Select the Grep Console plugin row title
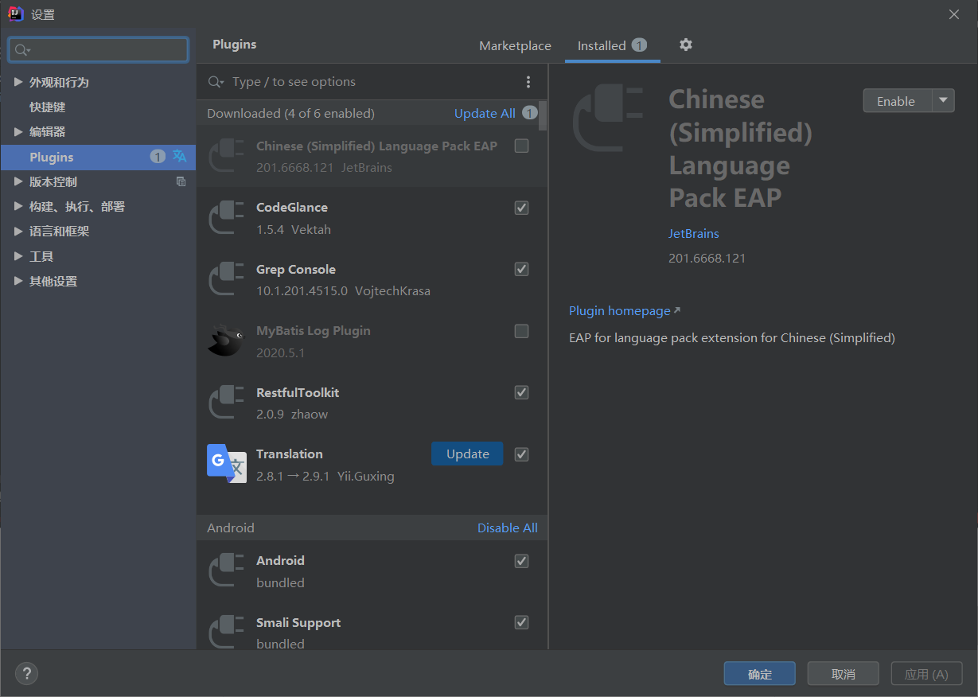The height and width of the screenshot is (697, 978). [x=296, y=269]
